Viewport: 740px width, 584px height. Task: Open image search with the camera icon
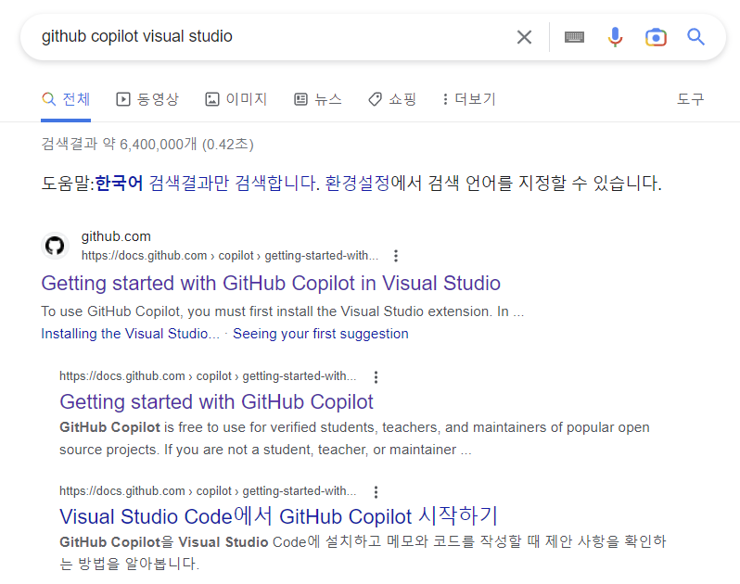pos(656,37)
